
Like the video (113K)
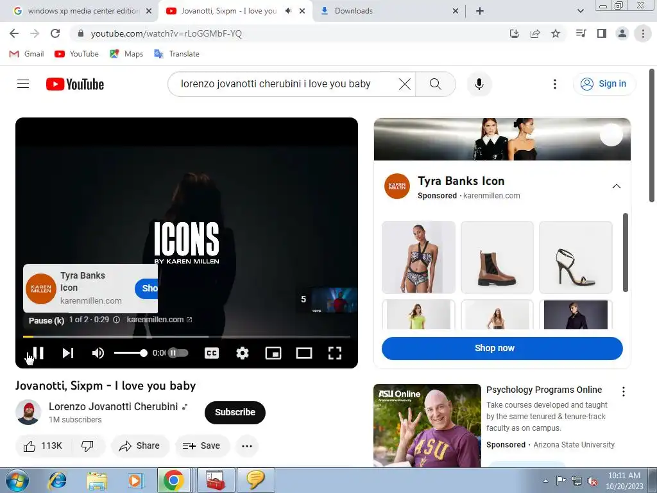(x=43, y=445)
